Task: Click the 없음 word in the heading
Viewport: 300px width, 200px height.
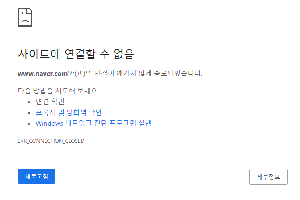Action: pos(124,54)
